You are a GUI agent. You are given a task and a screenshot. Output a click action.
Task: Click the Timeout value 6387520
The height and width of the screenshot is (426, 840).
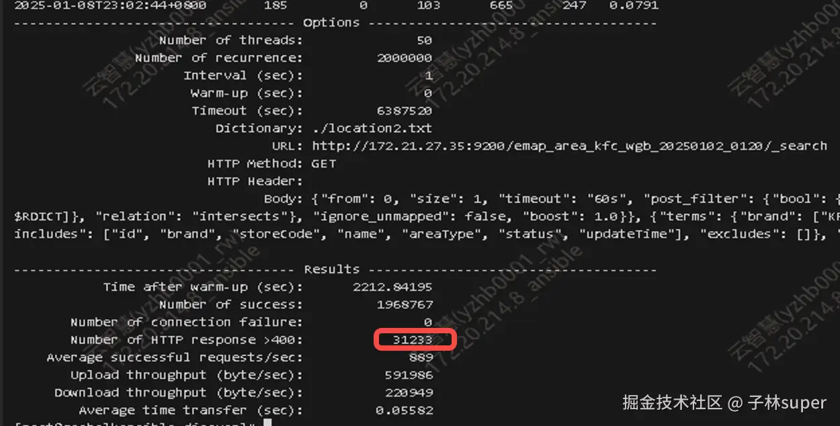(x=405, y=110)
